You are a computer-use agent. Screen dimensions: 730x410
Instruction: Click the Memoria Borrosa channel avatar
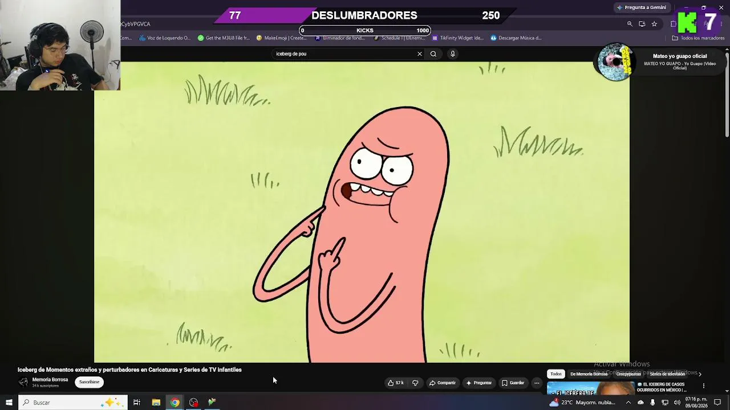[x=23, y=382]
